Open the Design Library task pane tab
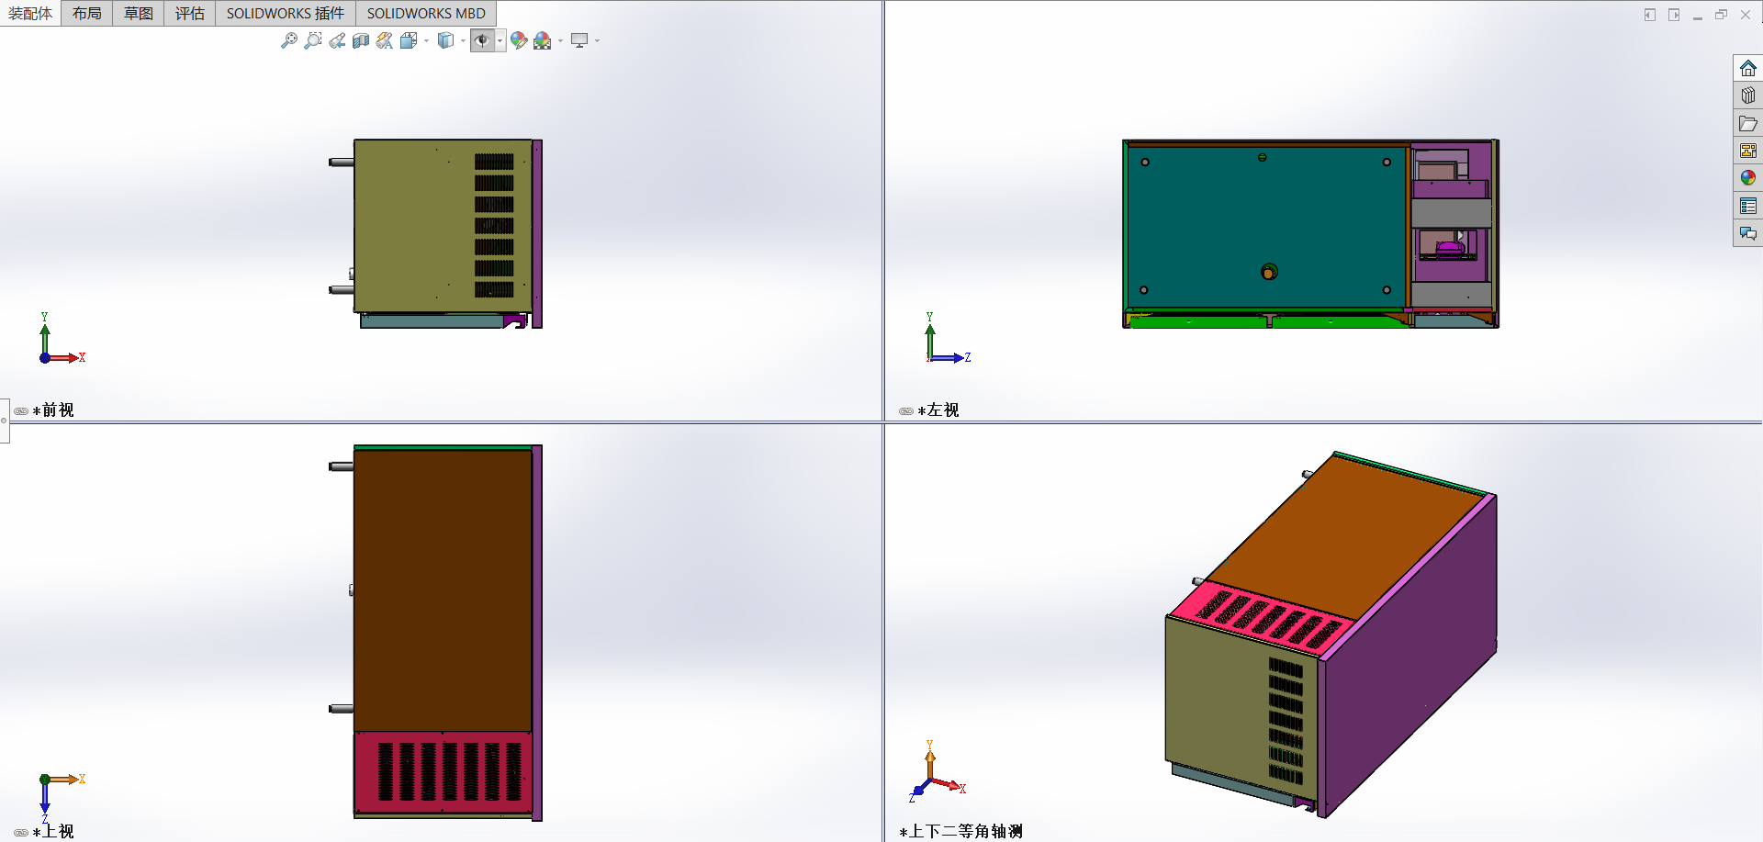 [1748, 95]
